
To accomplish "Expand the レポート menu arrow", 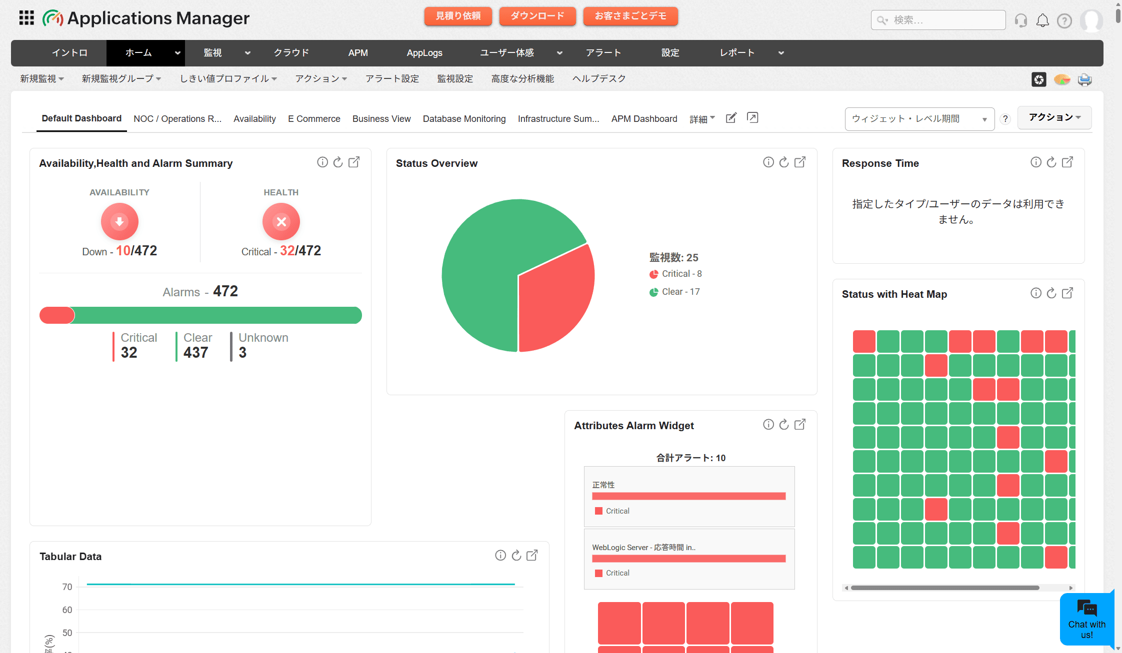I will [x=781, y=53].
